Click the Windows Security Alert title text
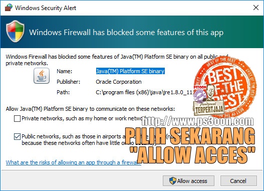This screenshot has width=264, height=191. [x=46, y=8]
